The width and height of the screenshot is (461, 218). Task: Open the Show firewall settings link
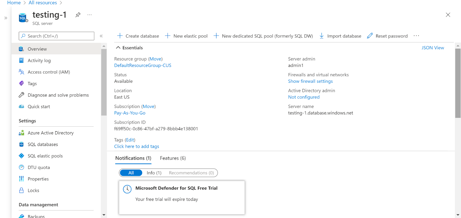pyautogui.click(x=310, y=81)
